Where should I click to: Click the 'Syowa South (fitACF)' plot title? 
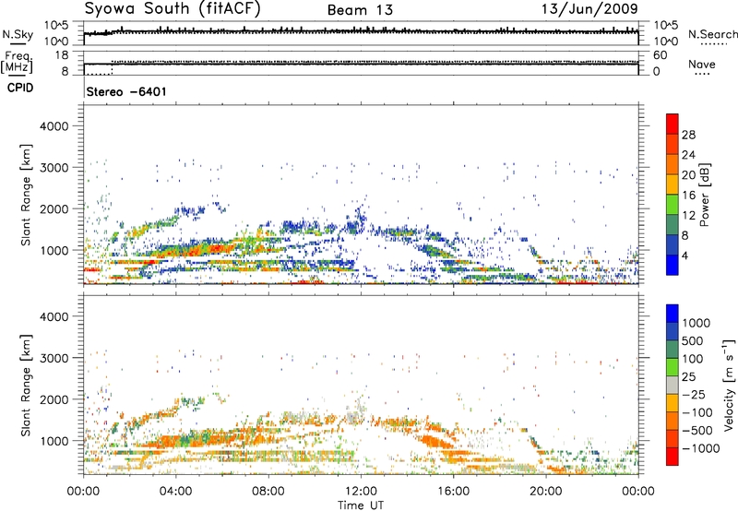(173, 9)
